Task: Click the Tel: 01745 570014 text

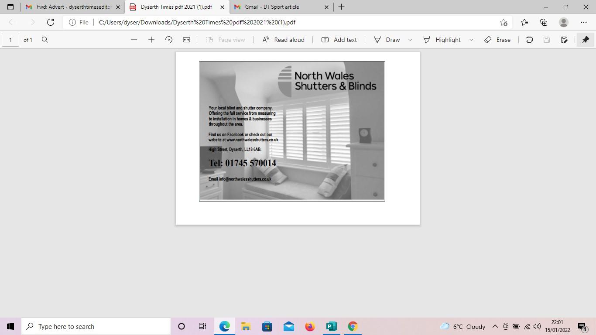Action: 242,163
